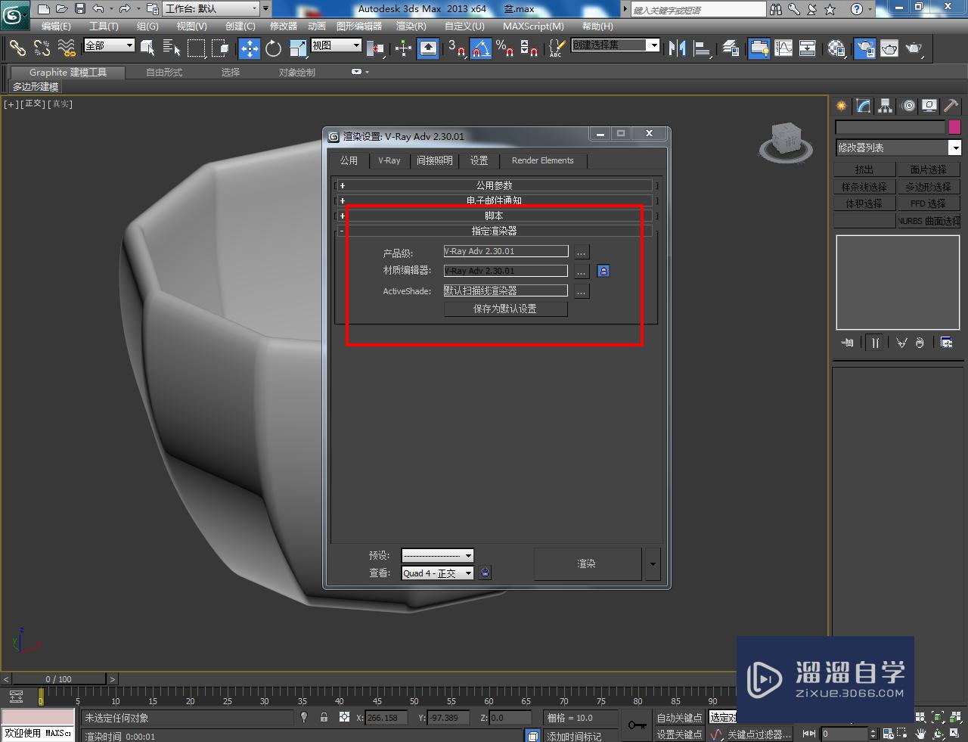The height and width of the screenshot is (742, 968).
Task: Open the 修改器 menu
Action: tap(284, 26)
